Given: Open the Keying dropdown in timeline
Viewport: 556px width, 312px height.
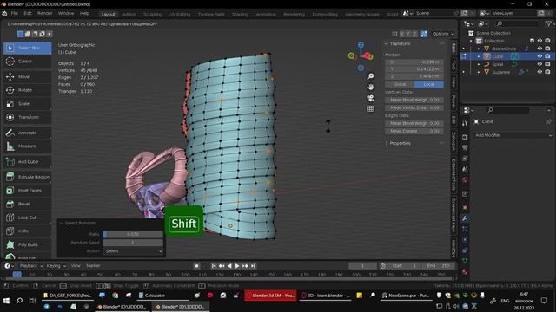Looking at the screenshot, I should pyautogui.click(x=56, y=266).
